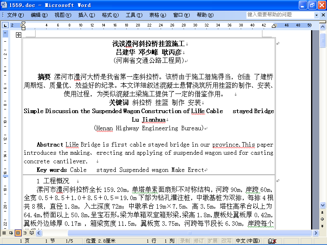This screenshot has width=327, height=245.
Task: Open the 工具(T) menu
Action: 134,15
